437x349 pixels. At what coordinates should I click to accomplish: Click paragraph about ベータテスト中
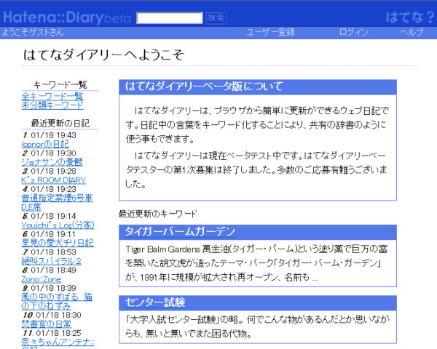pos(256,169)
